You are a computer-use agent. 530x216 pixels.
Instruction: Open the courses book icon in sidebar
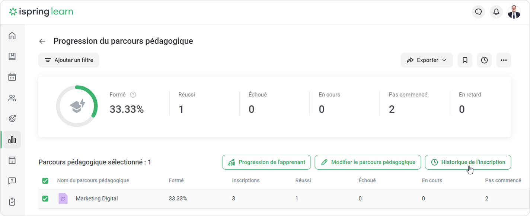coord(12,56)
